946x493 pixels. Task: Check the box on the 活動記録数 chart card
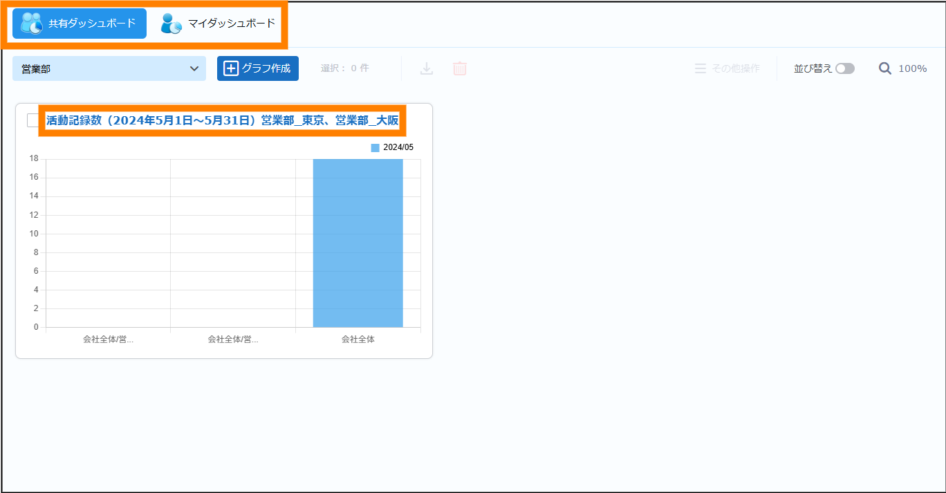[x=33, y=120]
